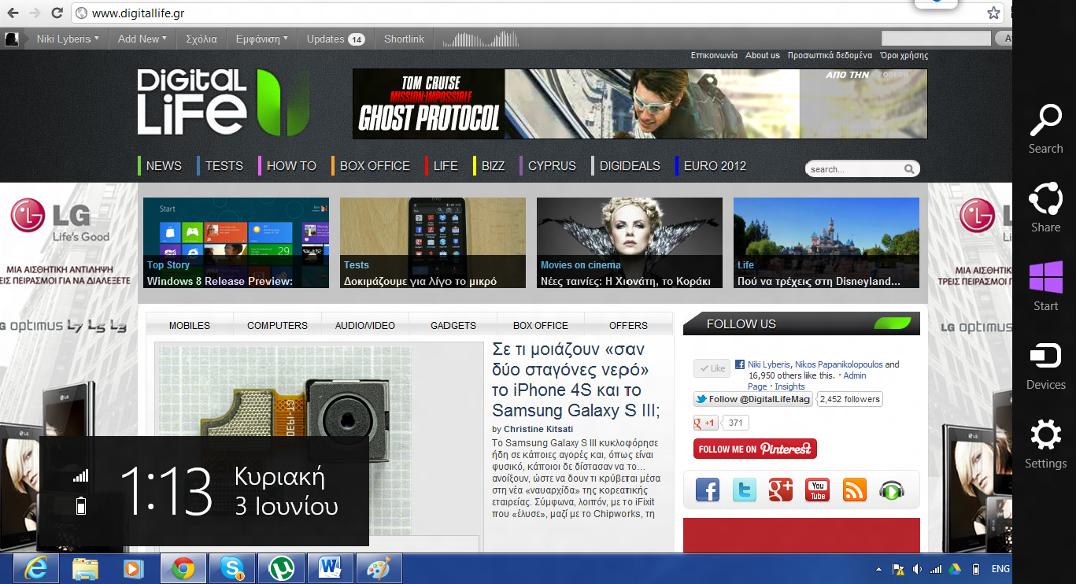1076x584 pixels.
Task: Focus the site search field
Action: 854,168
